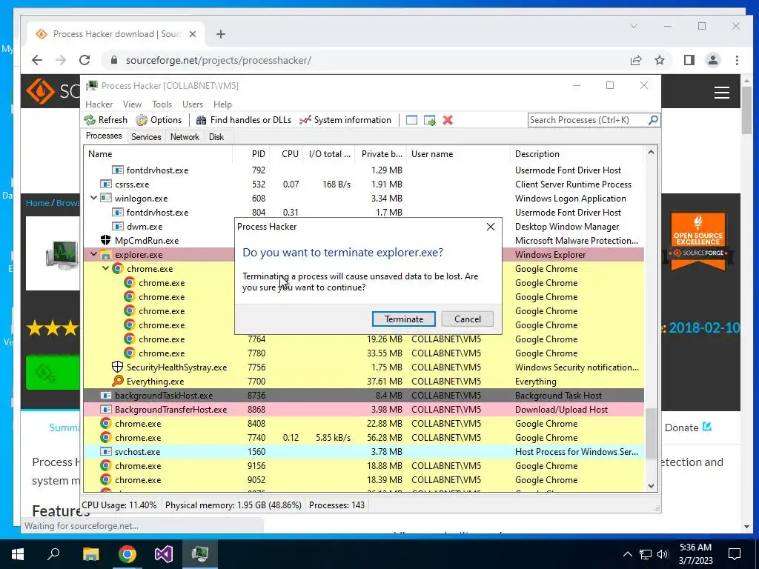
Task: Select the dwm.exe process icon
Action: [118, 227]
